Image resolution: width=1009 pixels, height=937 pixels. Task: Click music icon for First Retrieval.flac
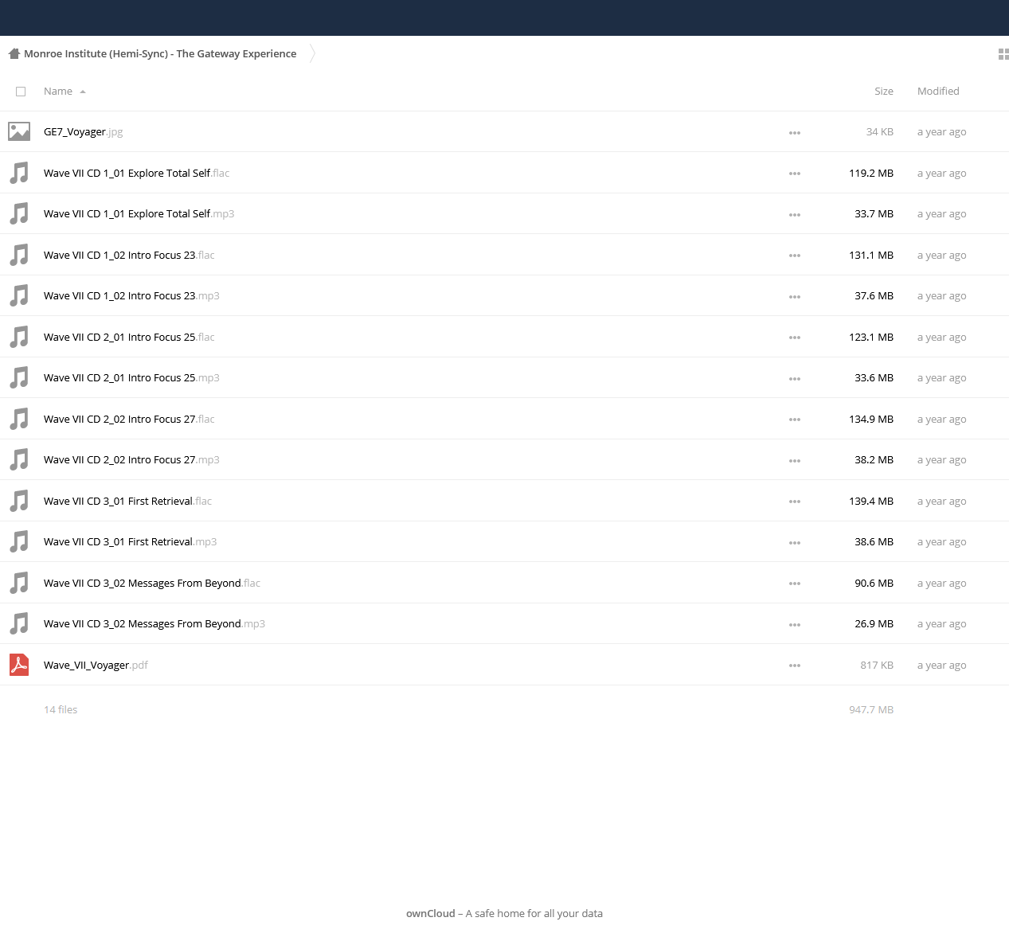pos(19,501)
